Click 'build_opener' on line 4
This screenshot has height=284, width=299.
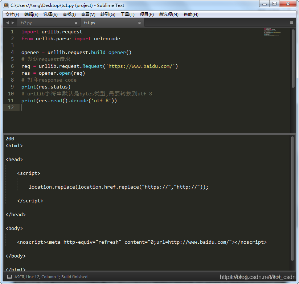(108, 53)
